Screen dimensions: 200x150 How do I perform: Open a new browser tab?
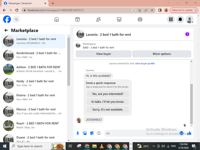[x=53, y=3]
